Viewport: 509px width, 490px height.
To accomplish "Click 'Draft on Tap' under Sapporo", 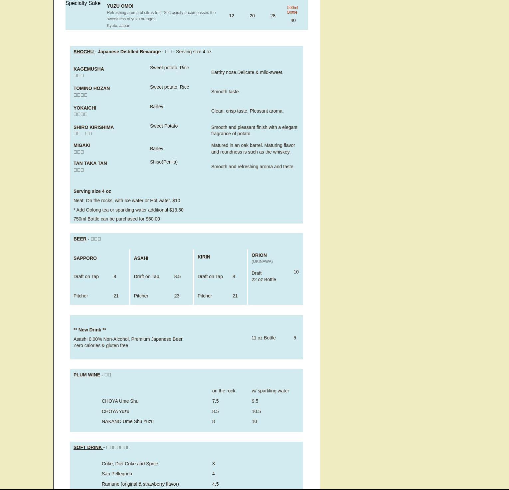I will [86, 276].
